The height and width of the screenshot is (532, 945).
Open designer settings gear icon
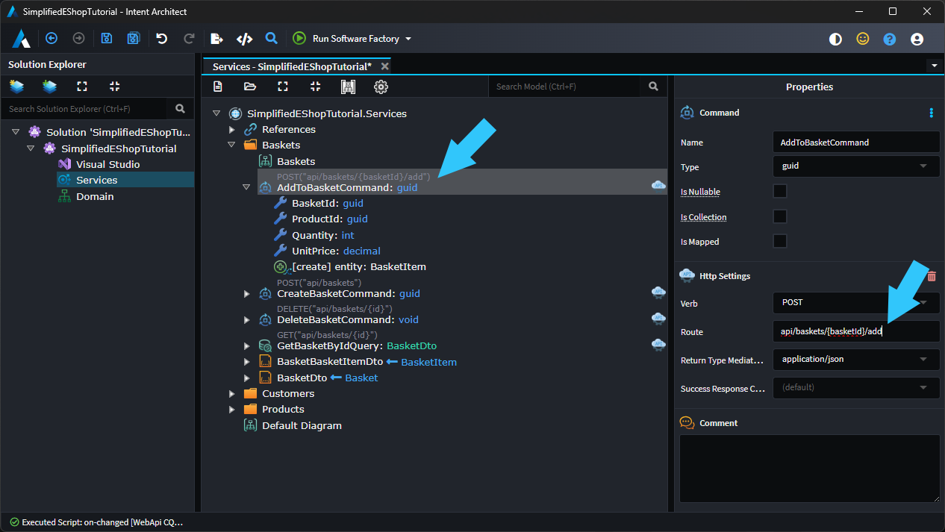click(381, 87)
